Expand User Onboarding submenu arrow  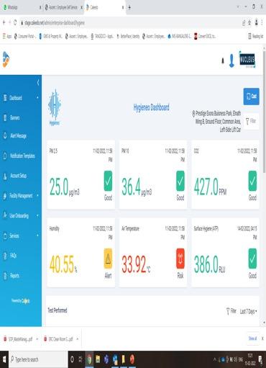(37, 215)
